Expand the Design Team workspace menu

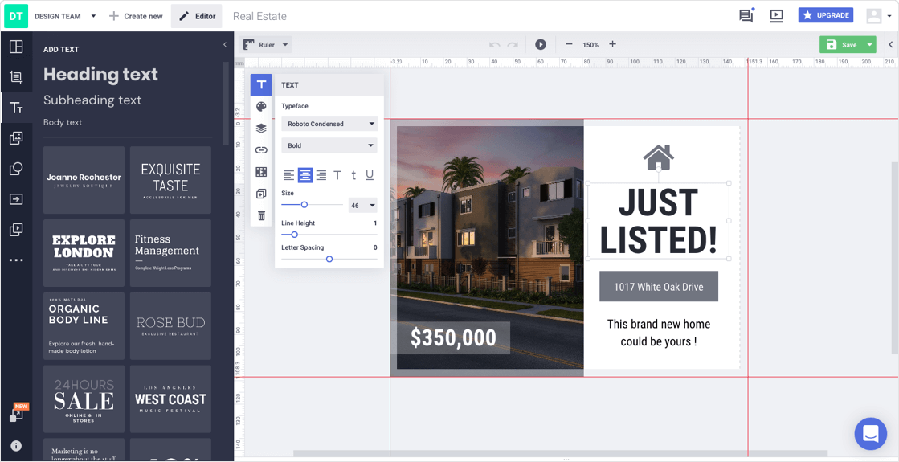pos(93,16)
